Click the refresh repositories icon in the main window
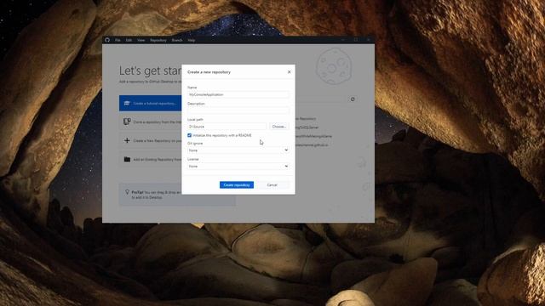This screenshot has width=545, height=306. click(353, 99)
